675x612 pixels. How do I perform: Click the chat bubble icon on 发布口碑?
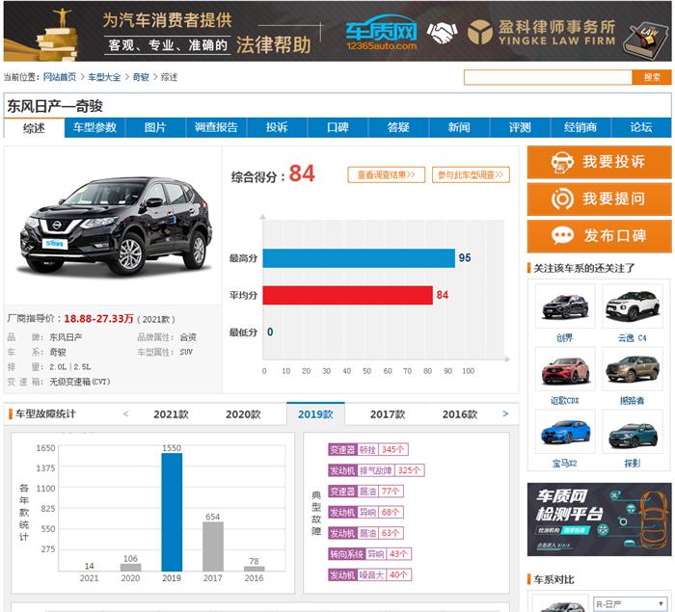562,235
